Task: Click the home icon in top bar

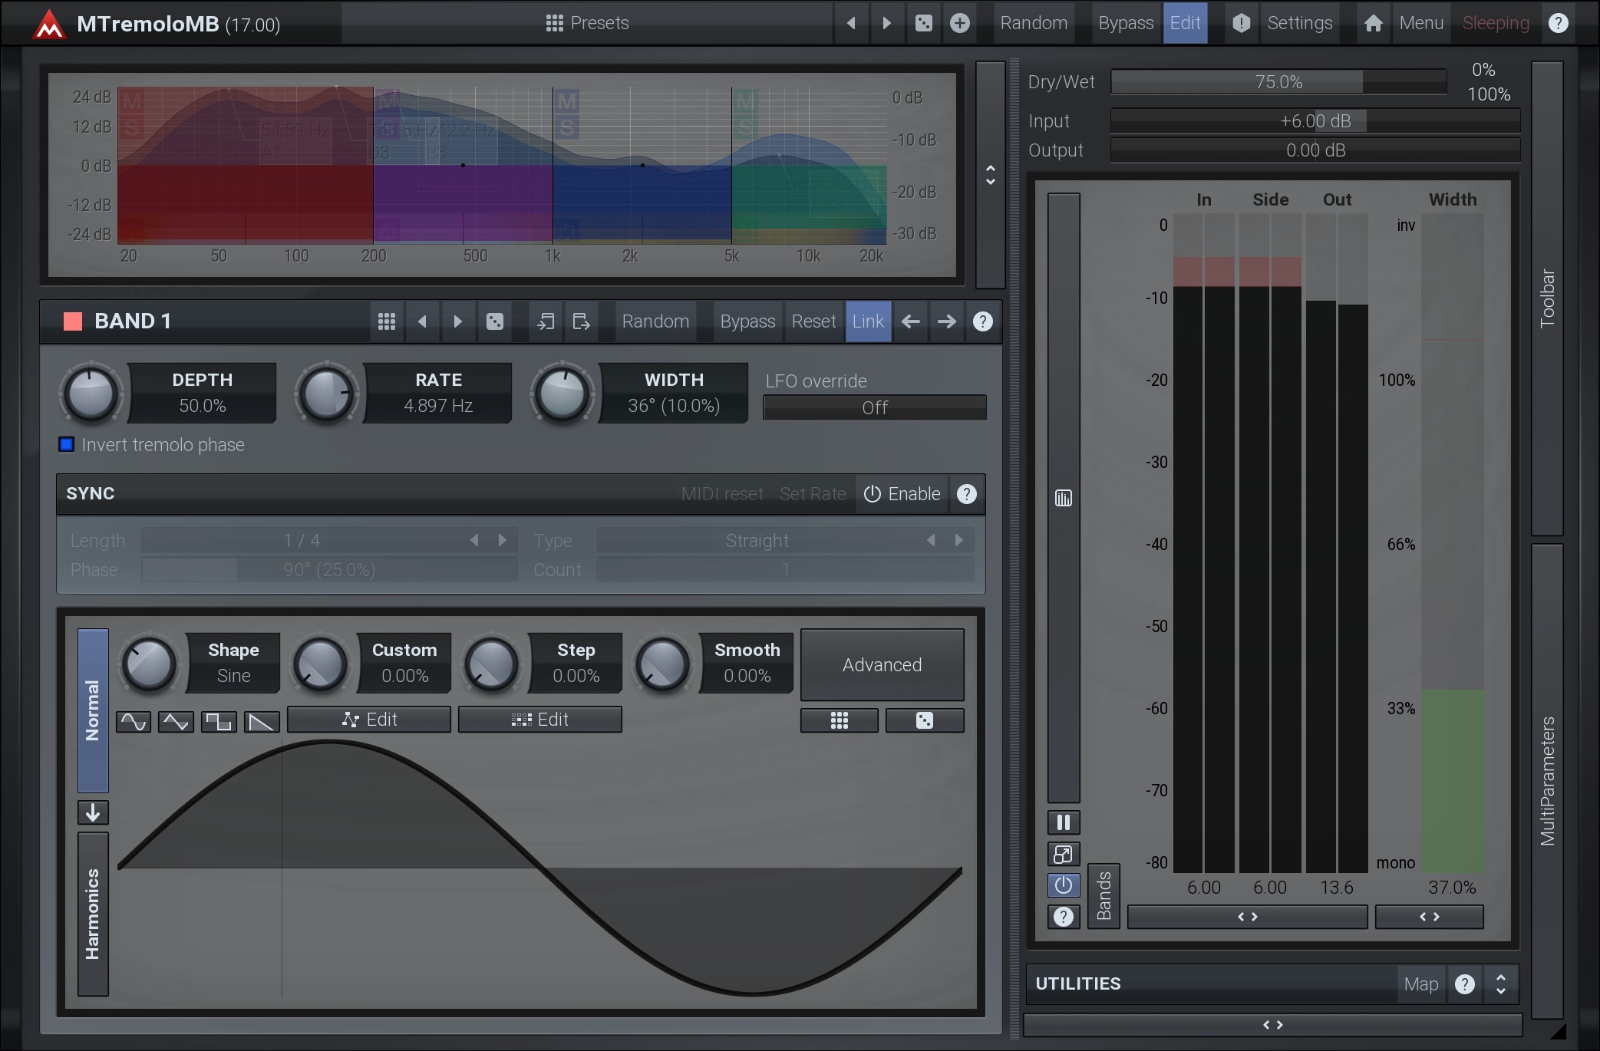Action: coord(1373,23)
